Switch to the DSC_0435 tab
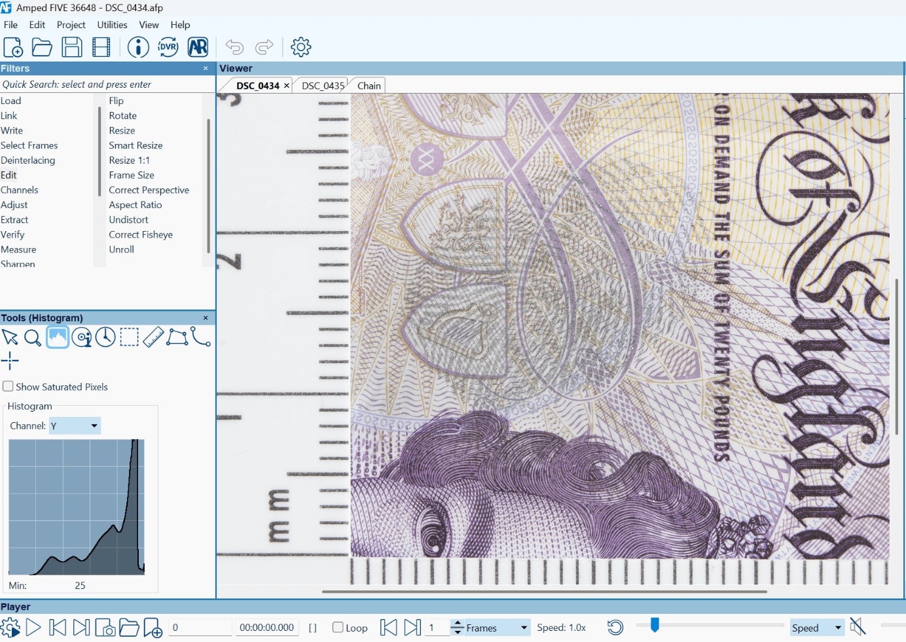This screenshot has height=642, width=906. (x=323, y=86)
